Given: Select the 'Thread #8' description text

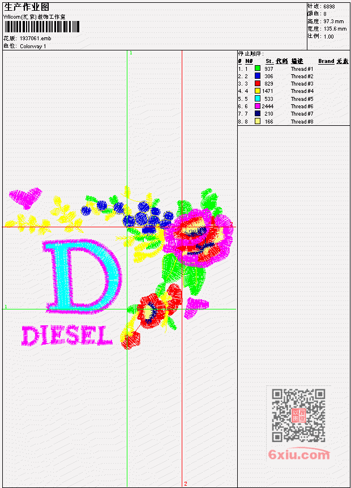Looking at the screenshot, I should click(x=302, y=122).
